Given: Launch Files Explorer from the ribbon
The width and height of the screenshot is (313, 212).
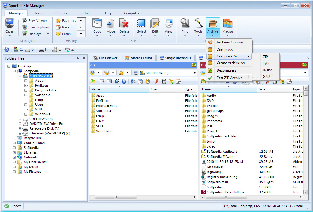Looking at the screenshot, I should click(x=36, y=27).
